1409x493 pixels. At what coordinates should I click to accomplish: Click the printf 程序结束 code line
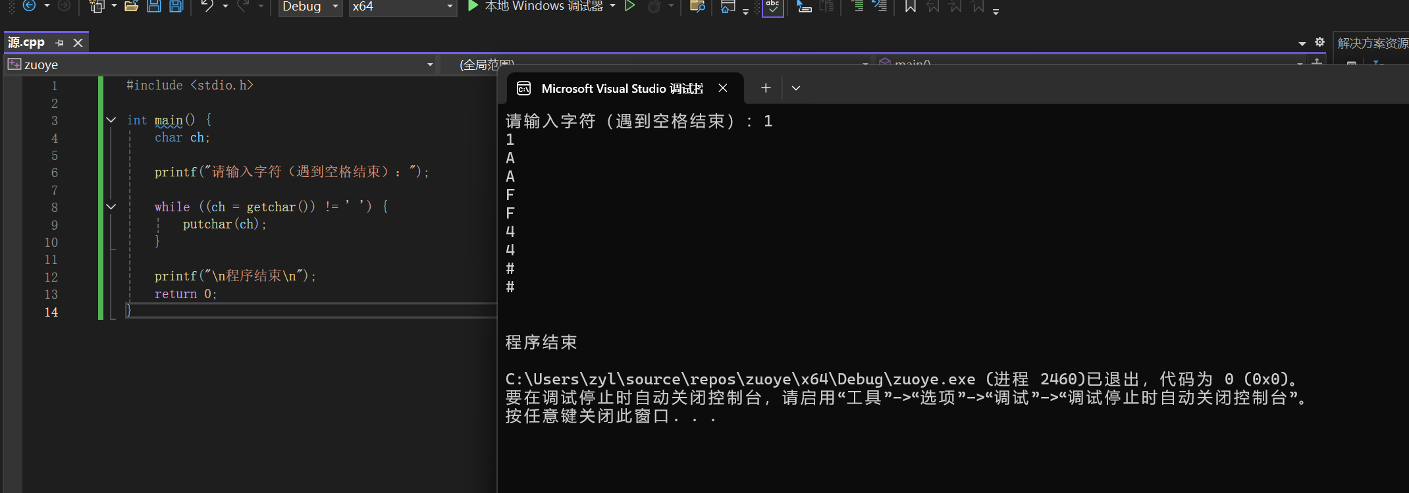(235, 276)
